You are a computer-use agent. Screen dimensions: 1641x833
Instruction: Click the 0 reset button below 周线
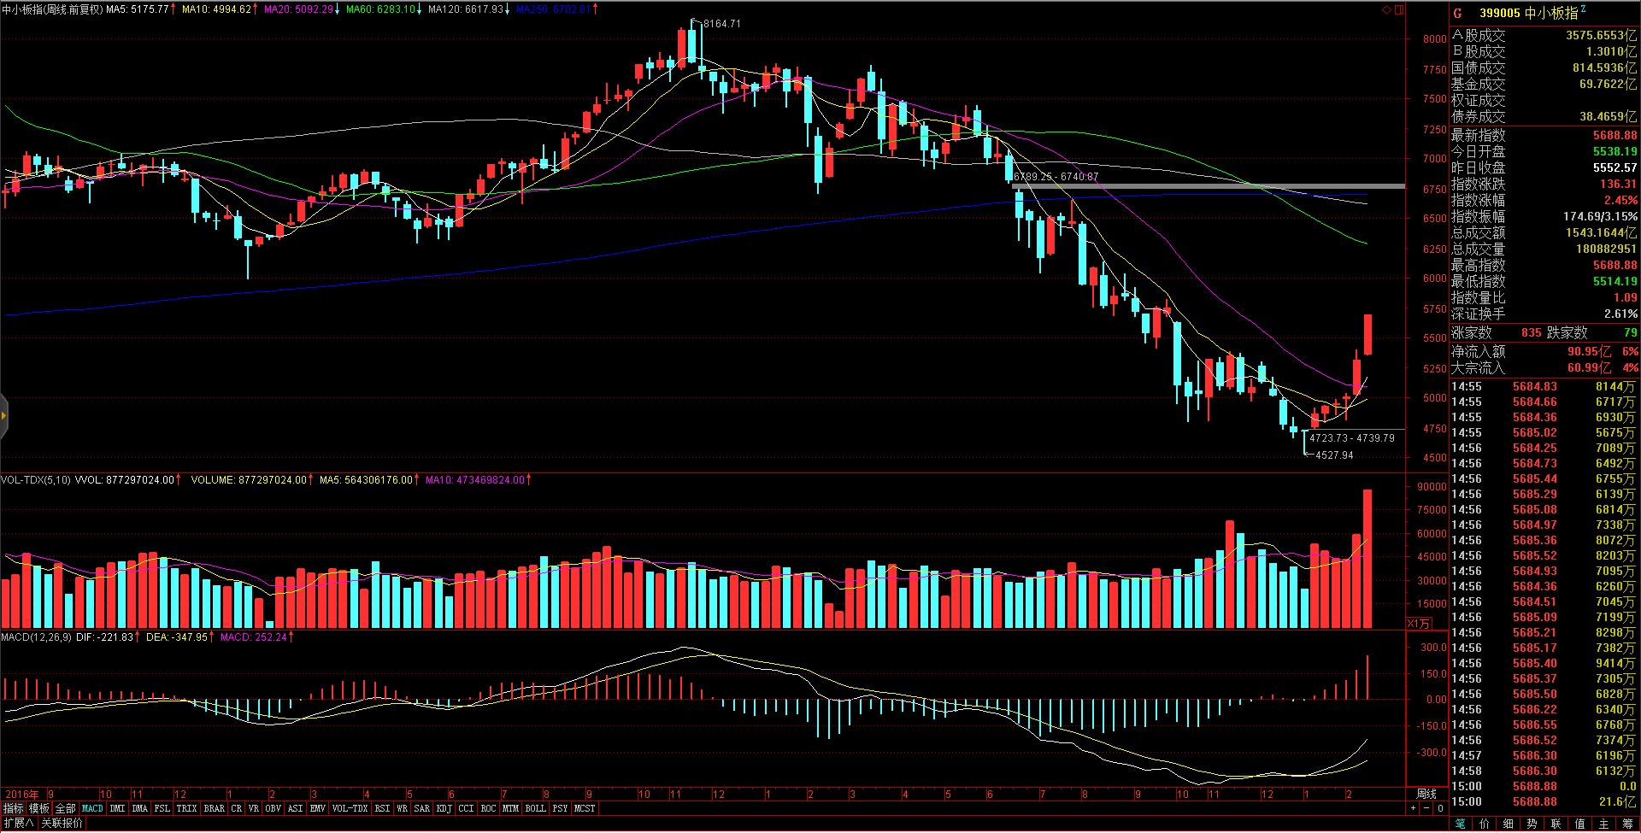(x=1439, y=808)
